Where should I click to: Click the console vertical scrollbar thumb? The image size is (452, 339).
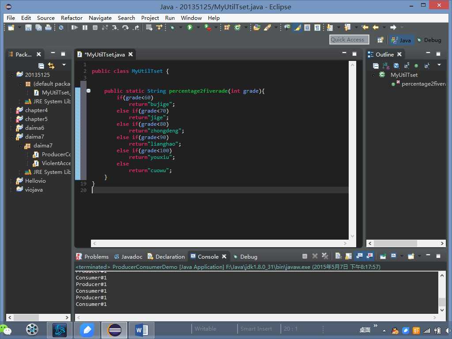tap(442, 302)
